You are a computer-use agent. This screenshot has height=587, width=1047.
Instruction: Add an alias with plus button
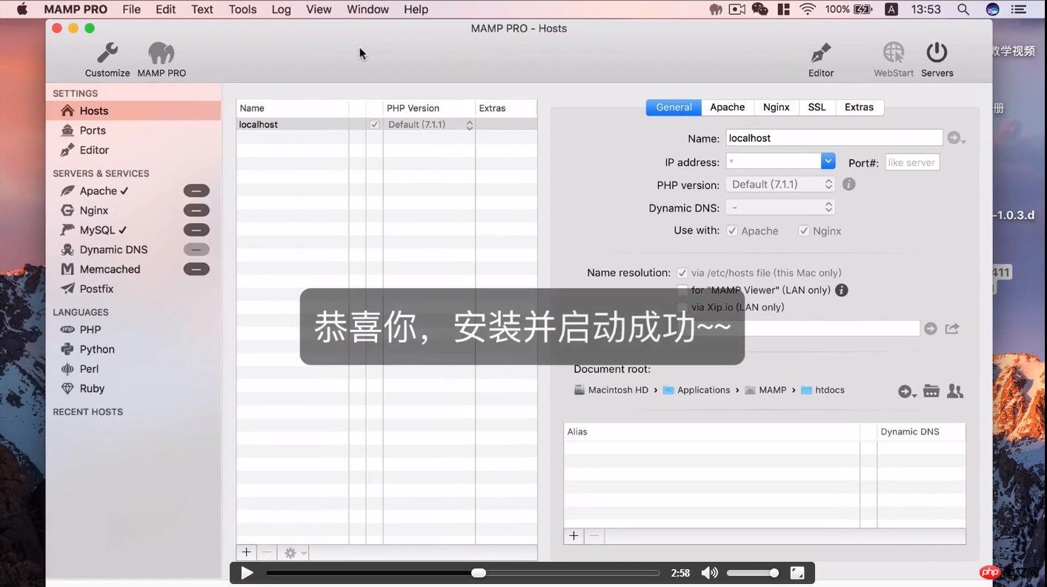(574, 536)
